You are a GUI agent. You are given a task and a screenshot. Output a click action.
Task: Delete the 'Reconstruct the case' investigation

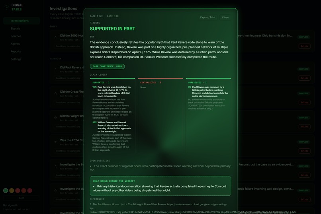pos(304,175)
